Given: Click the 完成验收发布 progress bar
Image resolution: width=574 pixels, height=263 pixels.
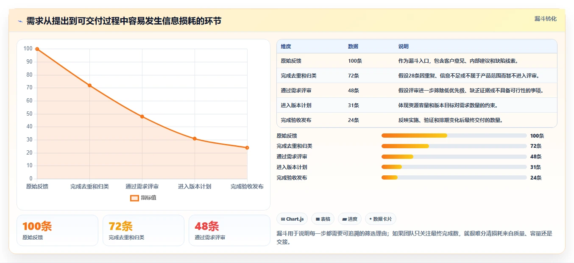Looking at the screenshot, I should (x=454, y=178).
